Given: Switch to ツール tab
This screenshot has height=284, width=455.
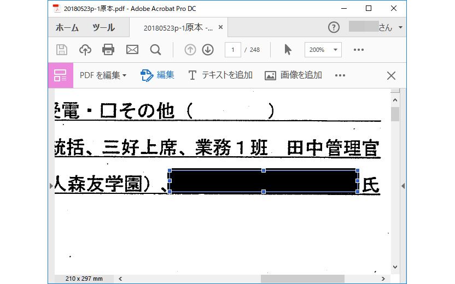Looking at the screenshot, I should coord(103,27).
